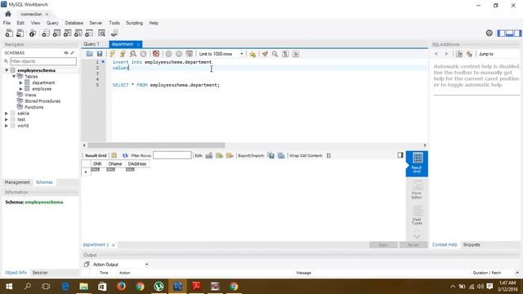Create a new view icon

67,33
